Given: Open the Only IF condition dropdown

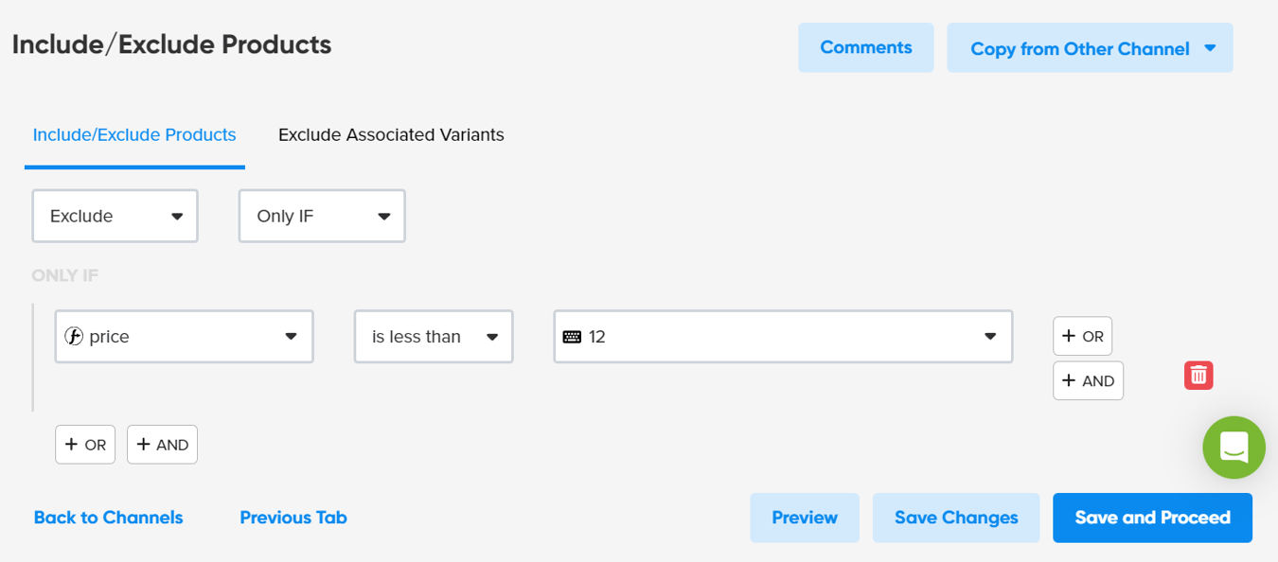Looking at the screenshot, I should tap(322, 216).
